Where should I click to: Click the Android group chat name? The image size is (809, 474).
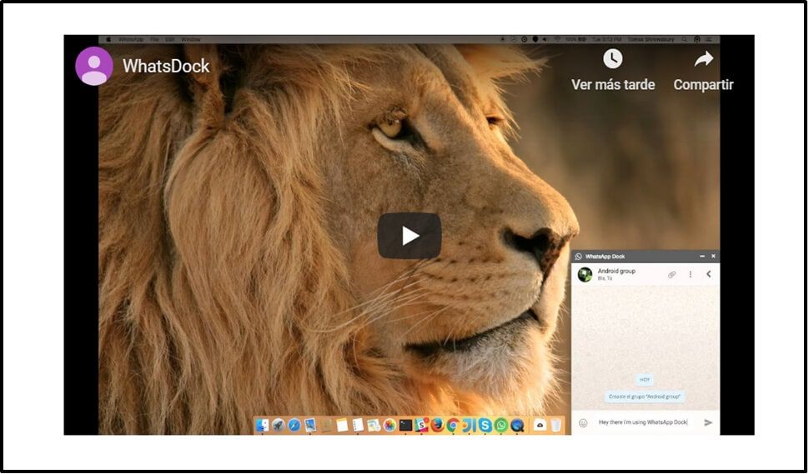pos(616,271)
